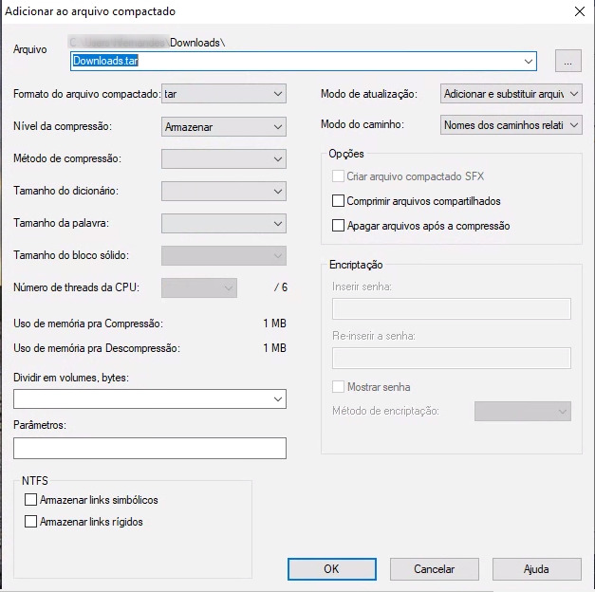This screenshot has height=592, width=595.
Task: Open Número de threads da CPU dropdown
Action: coord(199,288)
